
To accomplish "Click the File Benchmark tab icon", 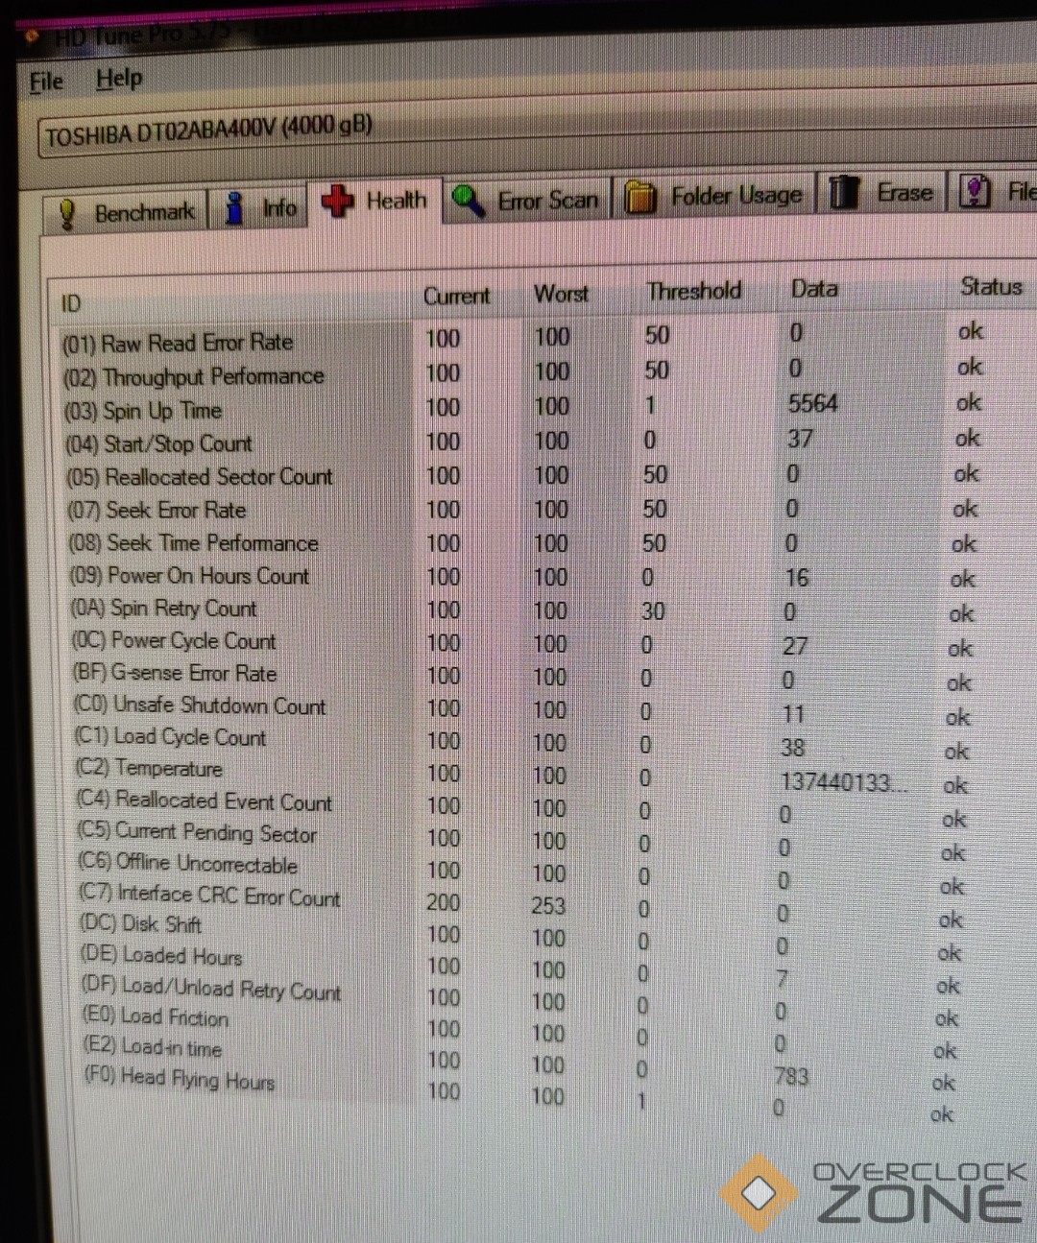I will tap(976, 191).
